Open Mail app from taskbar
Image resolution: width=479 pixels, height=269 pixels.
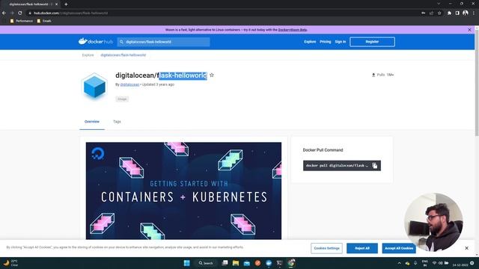pyautogui.click(x=246, y=263)
